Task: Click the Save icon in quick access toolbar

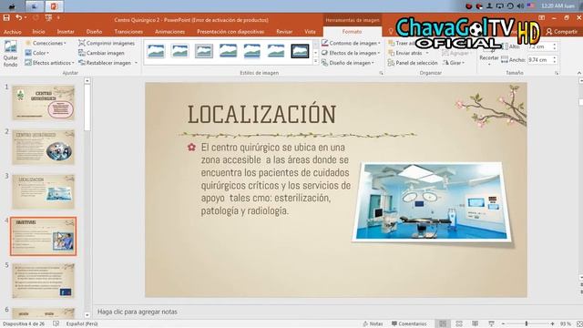Action: pos(6,17)
